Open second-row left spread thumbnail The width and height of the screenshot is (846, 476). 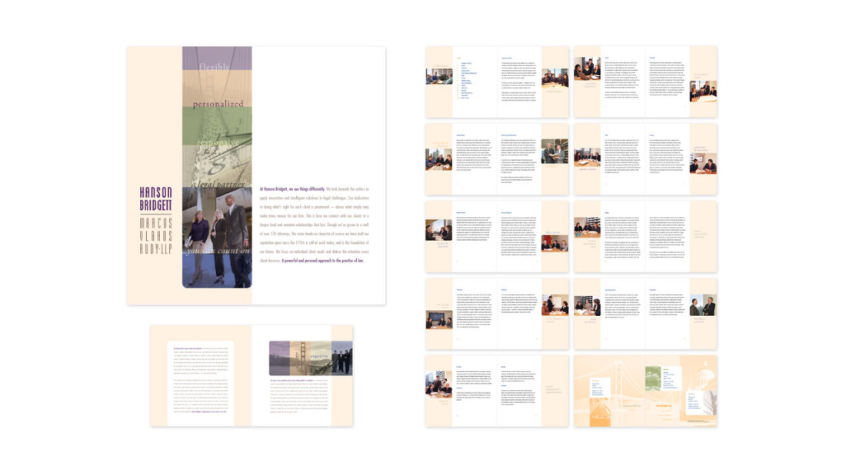(x=497, y=159)
